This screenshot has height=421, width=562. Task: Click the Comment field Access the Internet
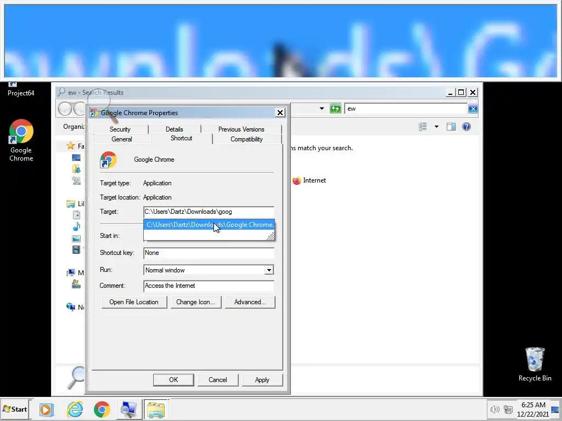click(x=209, y=286)
